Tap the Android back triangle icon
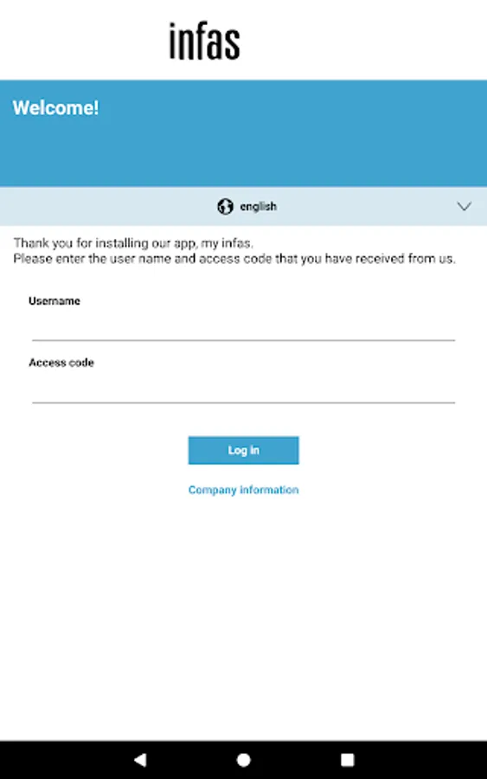Screen dimensions: 487x779 point(140,760)
